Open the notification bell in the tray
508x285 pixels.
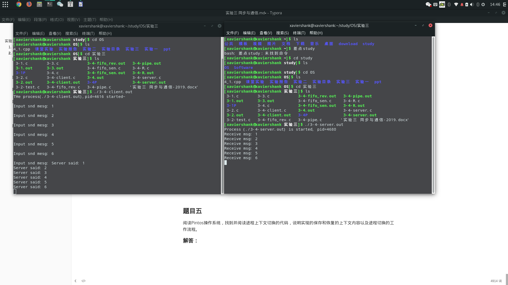(462, 4)
